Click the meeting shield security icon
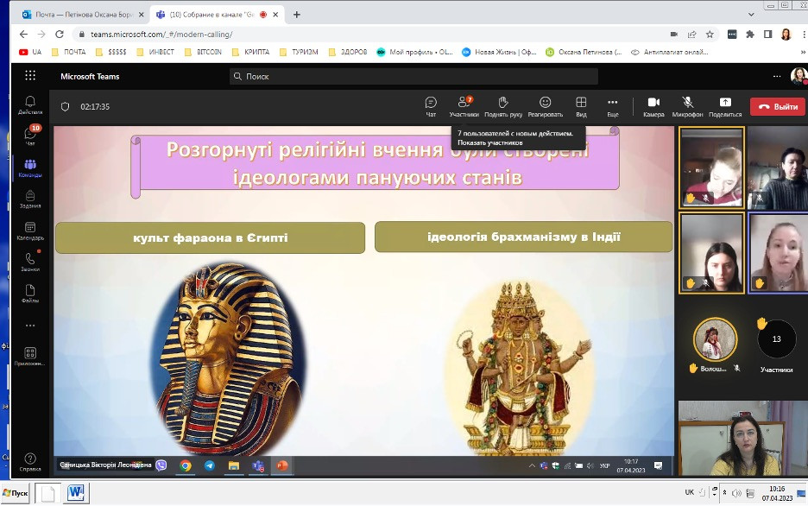Viewport: 808px width, 506px height. pos(65,107)
